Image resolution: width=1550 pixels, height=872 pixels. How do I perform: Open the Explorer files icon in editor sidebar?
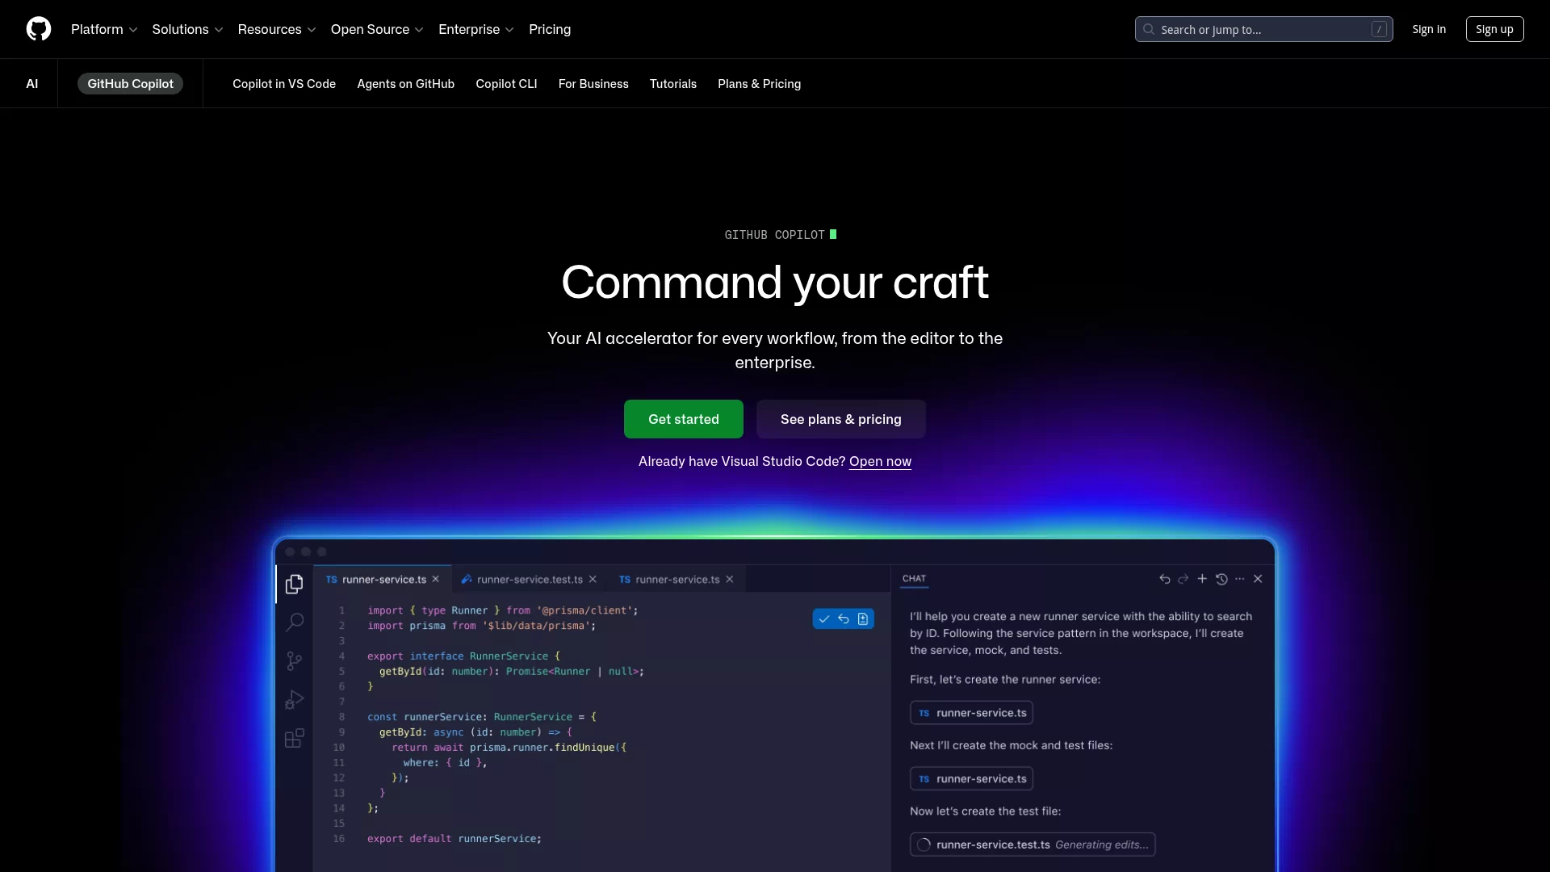click(x=295, y=584)
